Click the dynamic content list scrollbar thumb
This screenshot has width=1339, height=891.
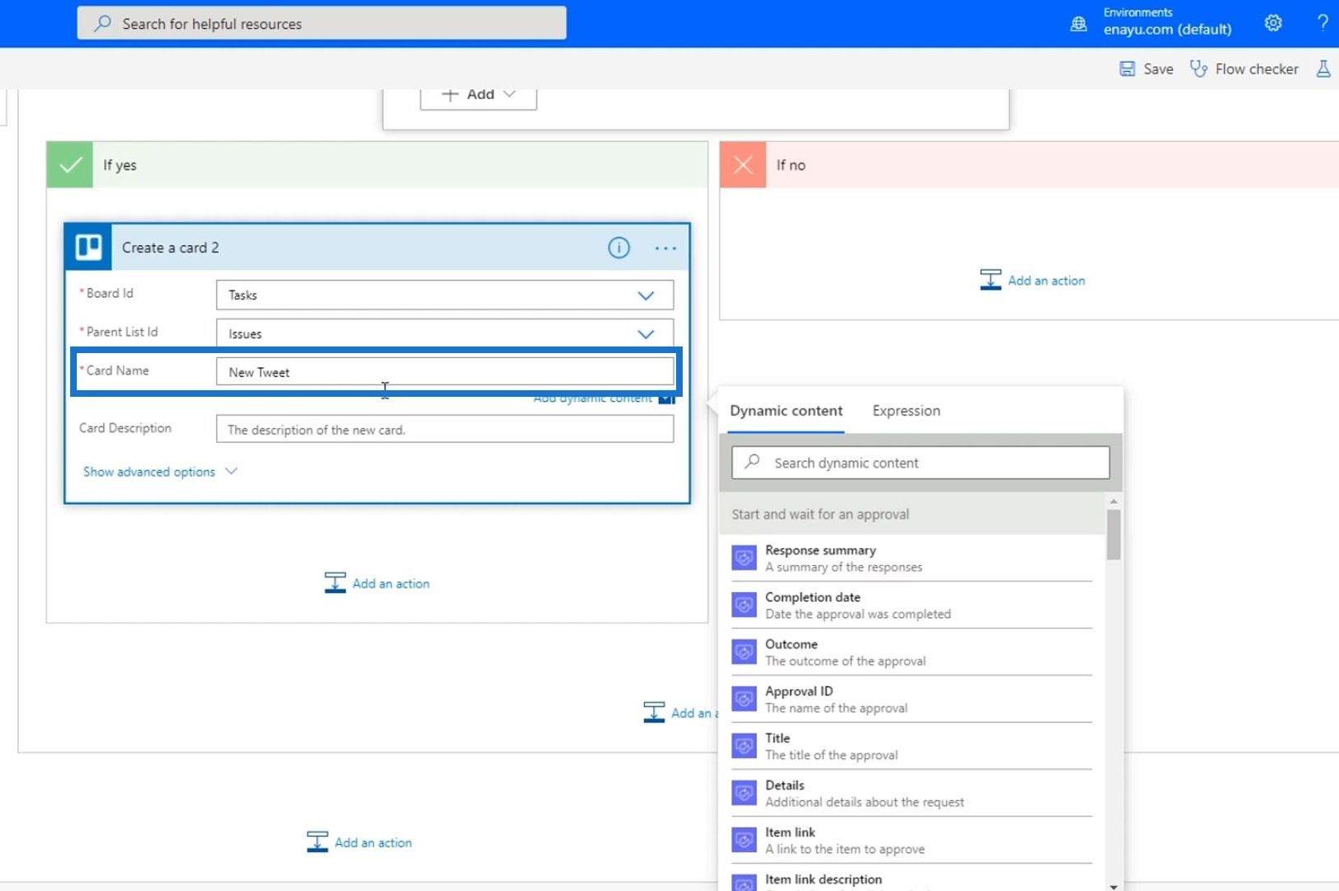[1114, 535]
